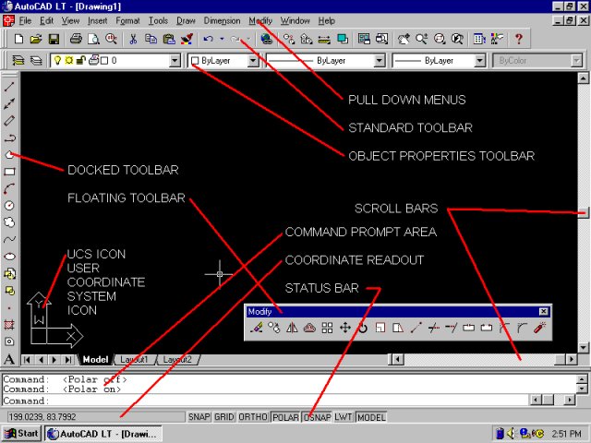Select the Spline tool in Draw toolbar
591x443 pixels.
pyautogui.click(x=9, y=239)
